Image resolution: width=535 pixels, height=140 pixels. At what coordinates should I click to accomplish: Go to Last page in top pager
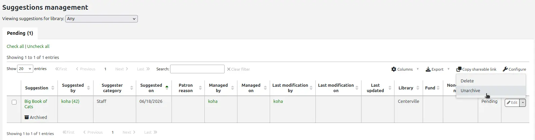pyautogui.click(x=143, y=69)
